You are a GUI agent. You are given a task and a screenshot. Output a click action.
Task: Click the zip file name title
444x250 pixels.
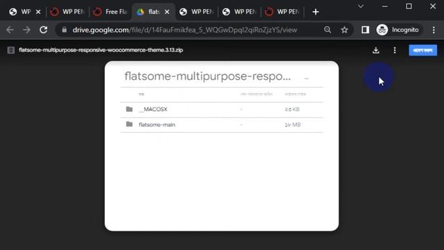[101, 50]
